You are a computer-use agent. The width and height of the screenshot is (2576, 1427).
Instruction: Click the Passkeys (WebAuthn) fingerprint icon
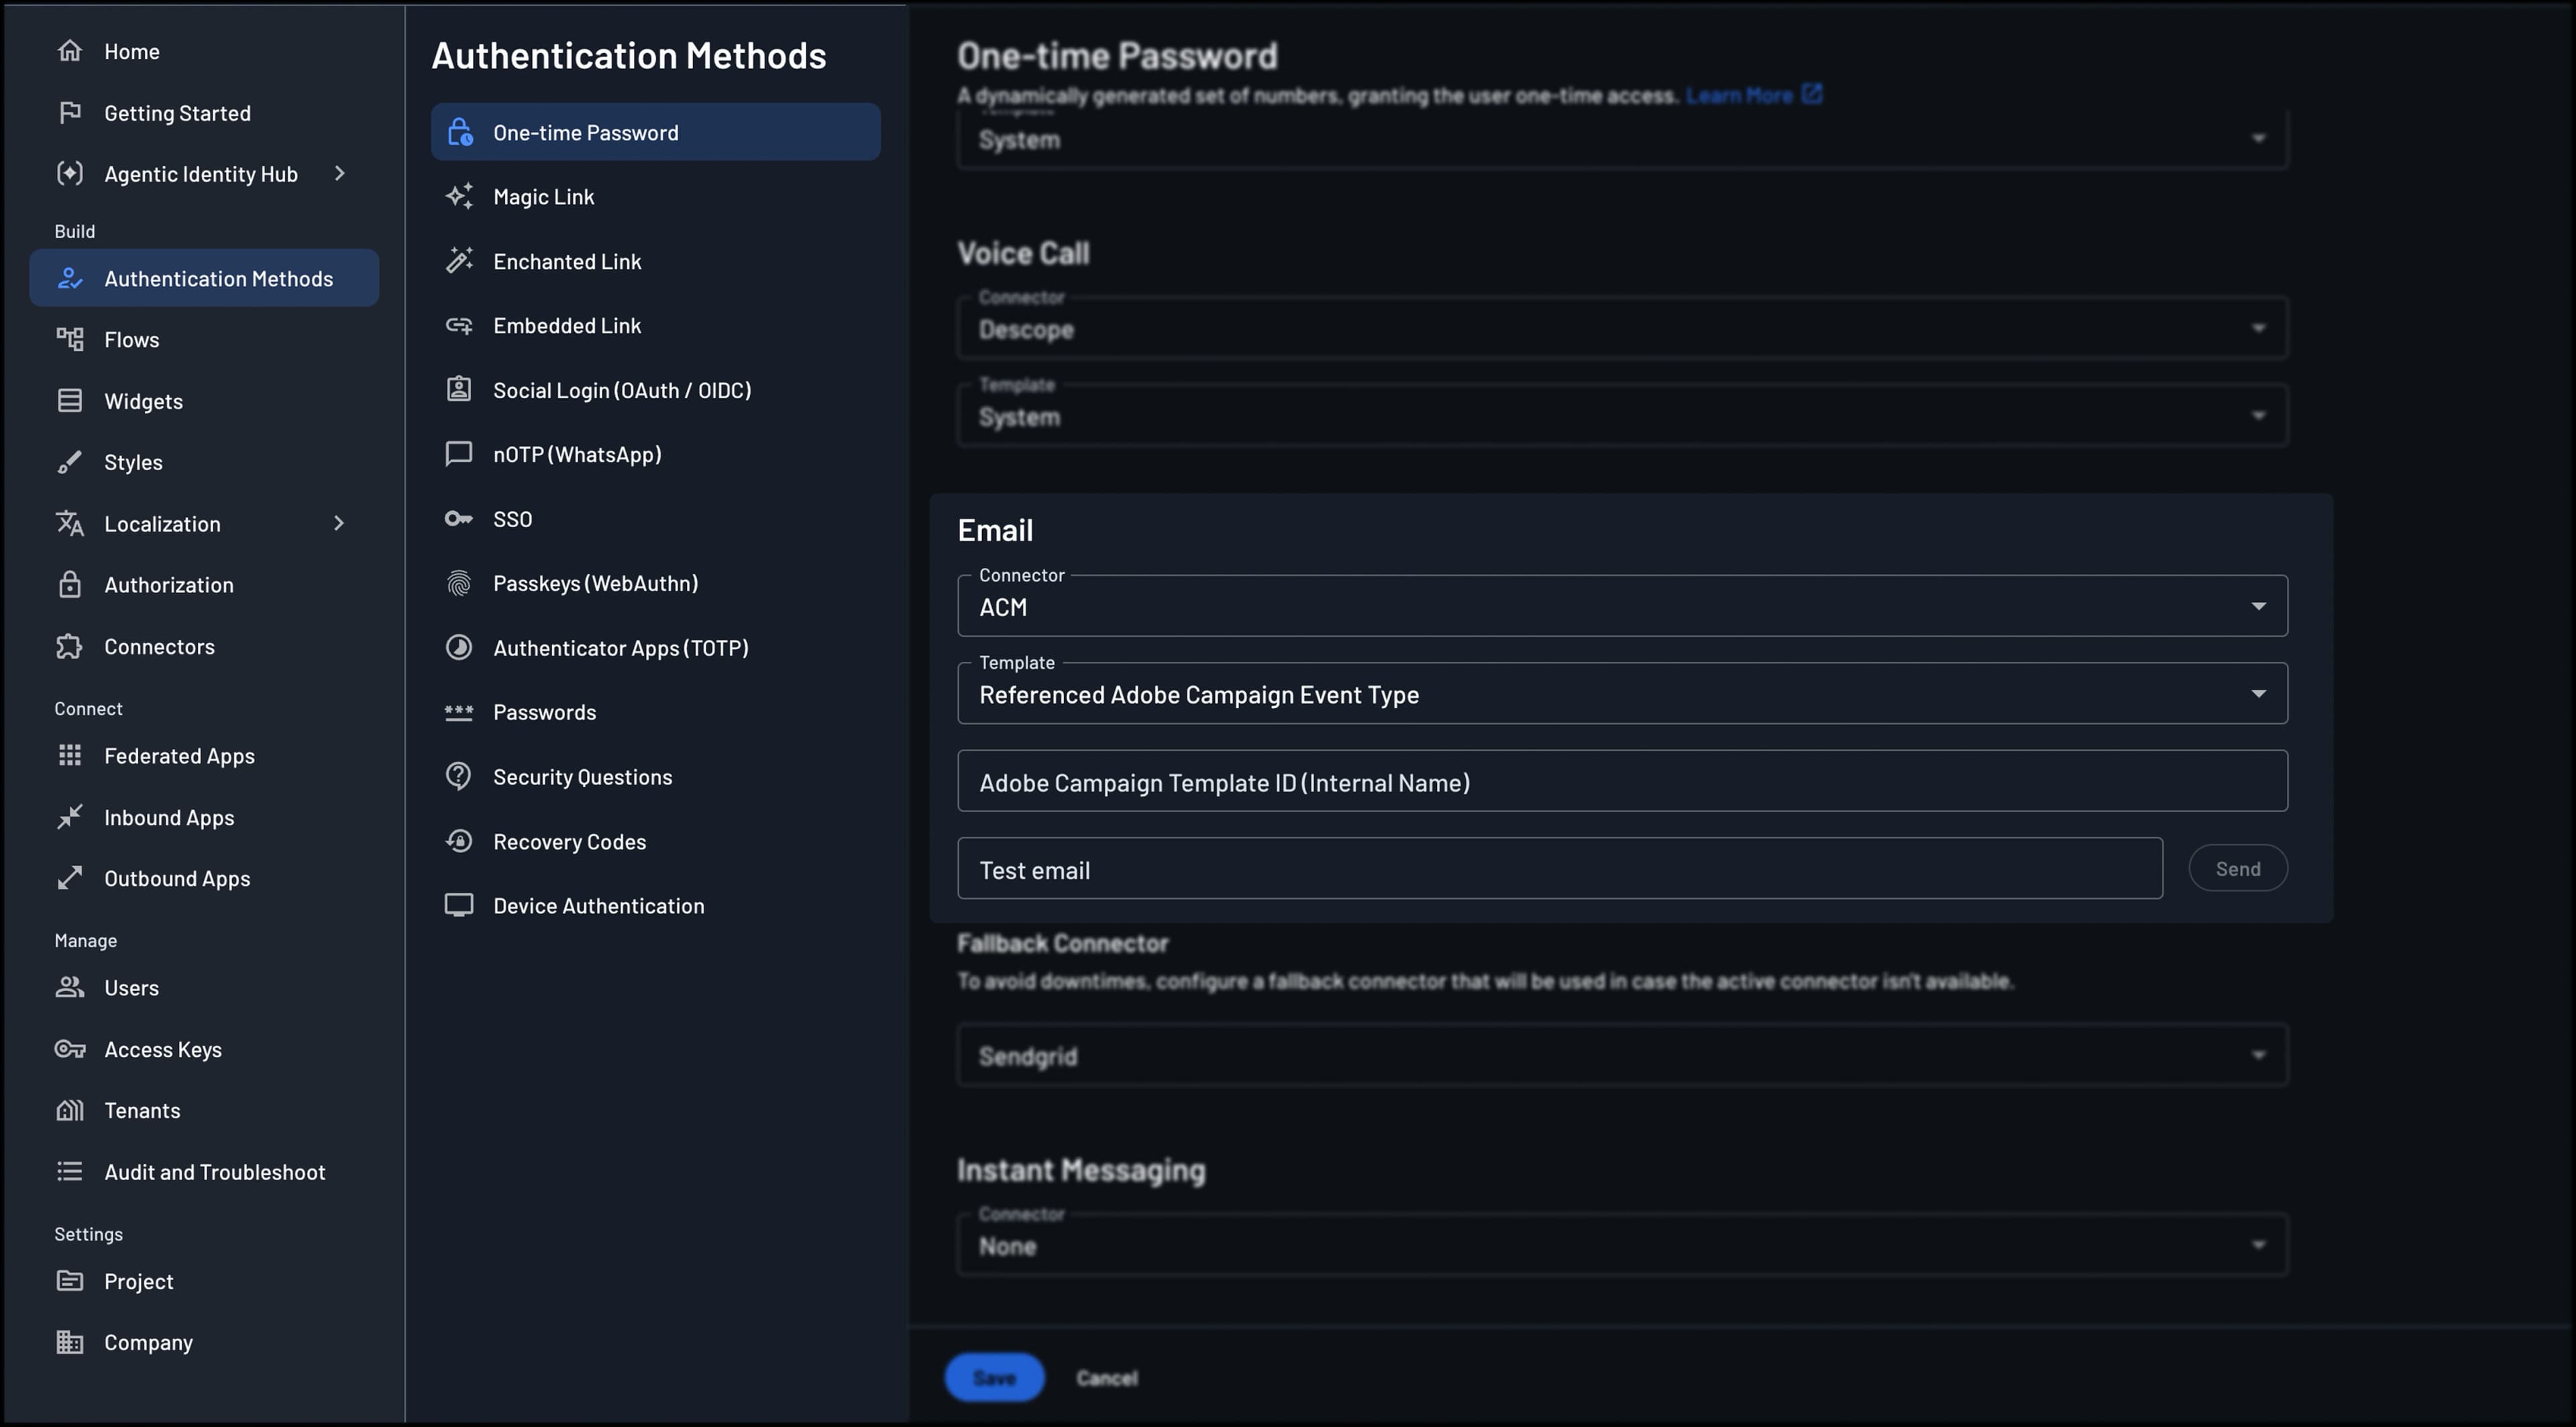click(459, 583)
